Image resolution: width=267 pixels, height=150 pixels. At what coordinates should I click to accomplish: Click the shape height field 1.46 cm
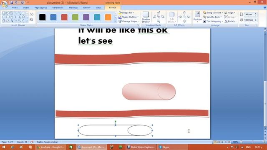tap(249, 14)
